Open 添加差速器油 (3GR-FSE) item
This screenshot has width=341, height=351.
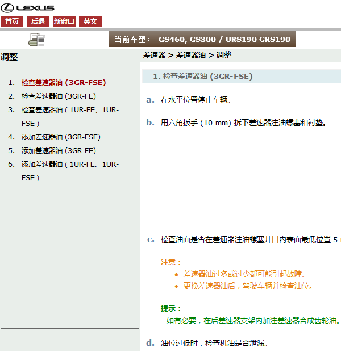pos(61,137)
